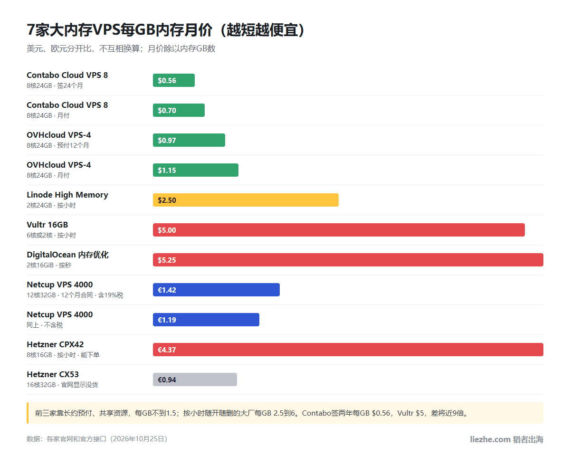Click the Vultr 16GB label
Image resolution: width=570 pixels, height=465 pixels.
47,225
